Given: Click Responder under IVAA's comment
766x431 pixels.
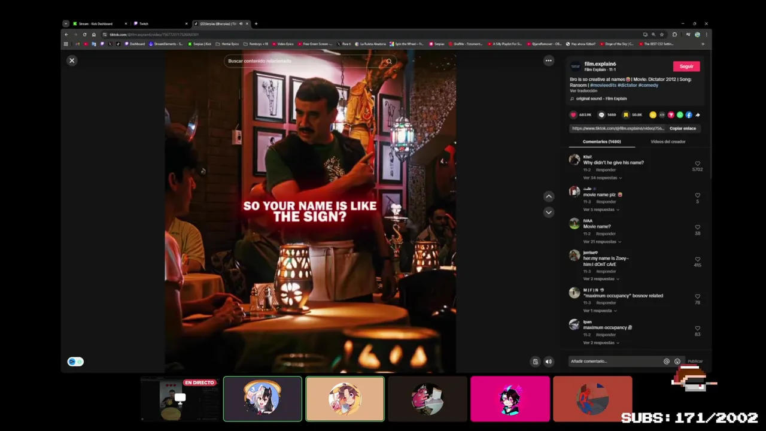Looking at the screenshot, I should coord(606,233).
